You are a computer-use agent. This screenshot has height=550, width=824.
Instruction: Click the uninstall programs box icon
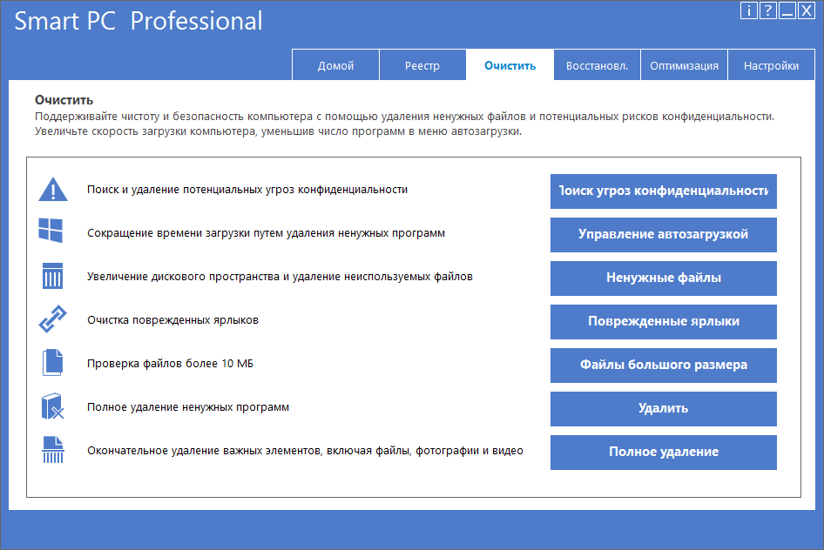tap(52, 406)
